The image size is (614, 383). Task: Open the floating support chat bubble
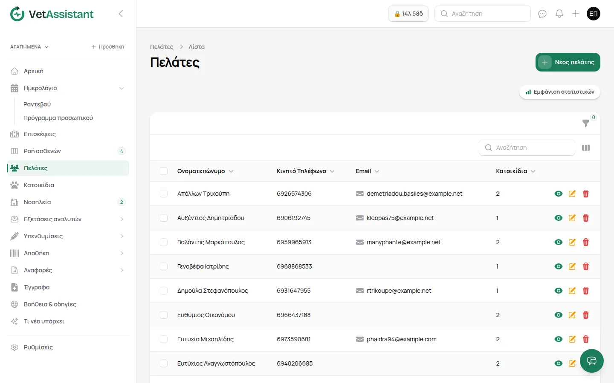(592, 361)
